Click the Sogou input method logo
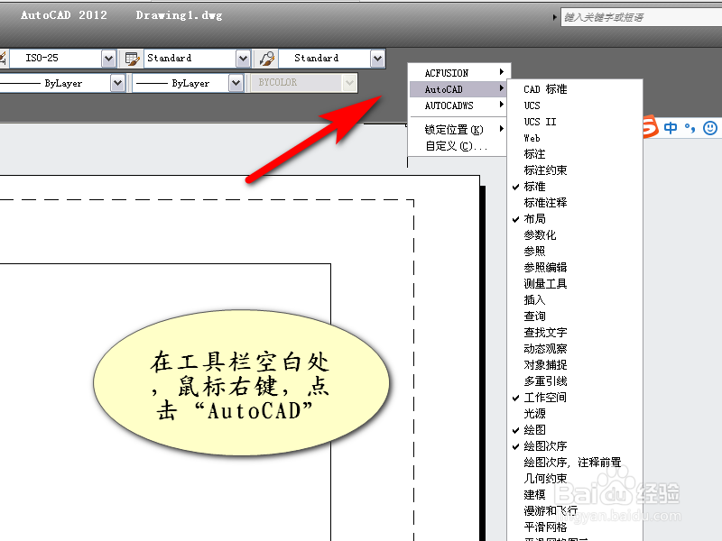 651,126
